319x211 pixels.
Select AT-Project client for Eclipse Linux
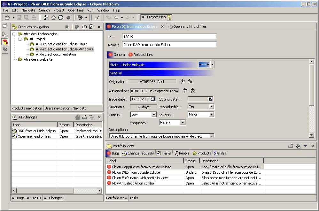tap(61, 44)
